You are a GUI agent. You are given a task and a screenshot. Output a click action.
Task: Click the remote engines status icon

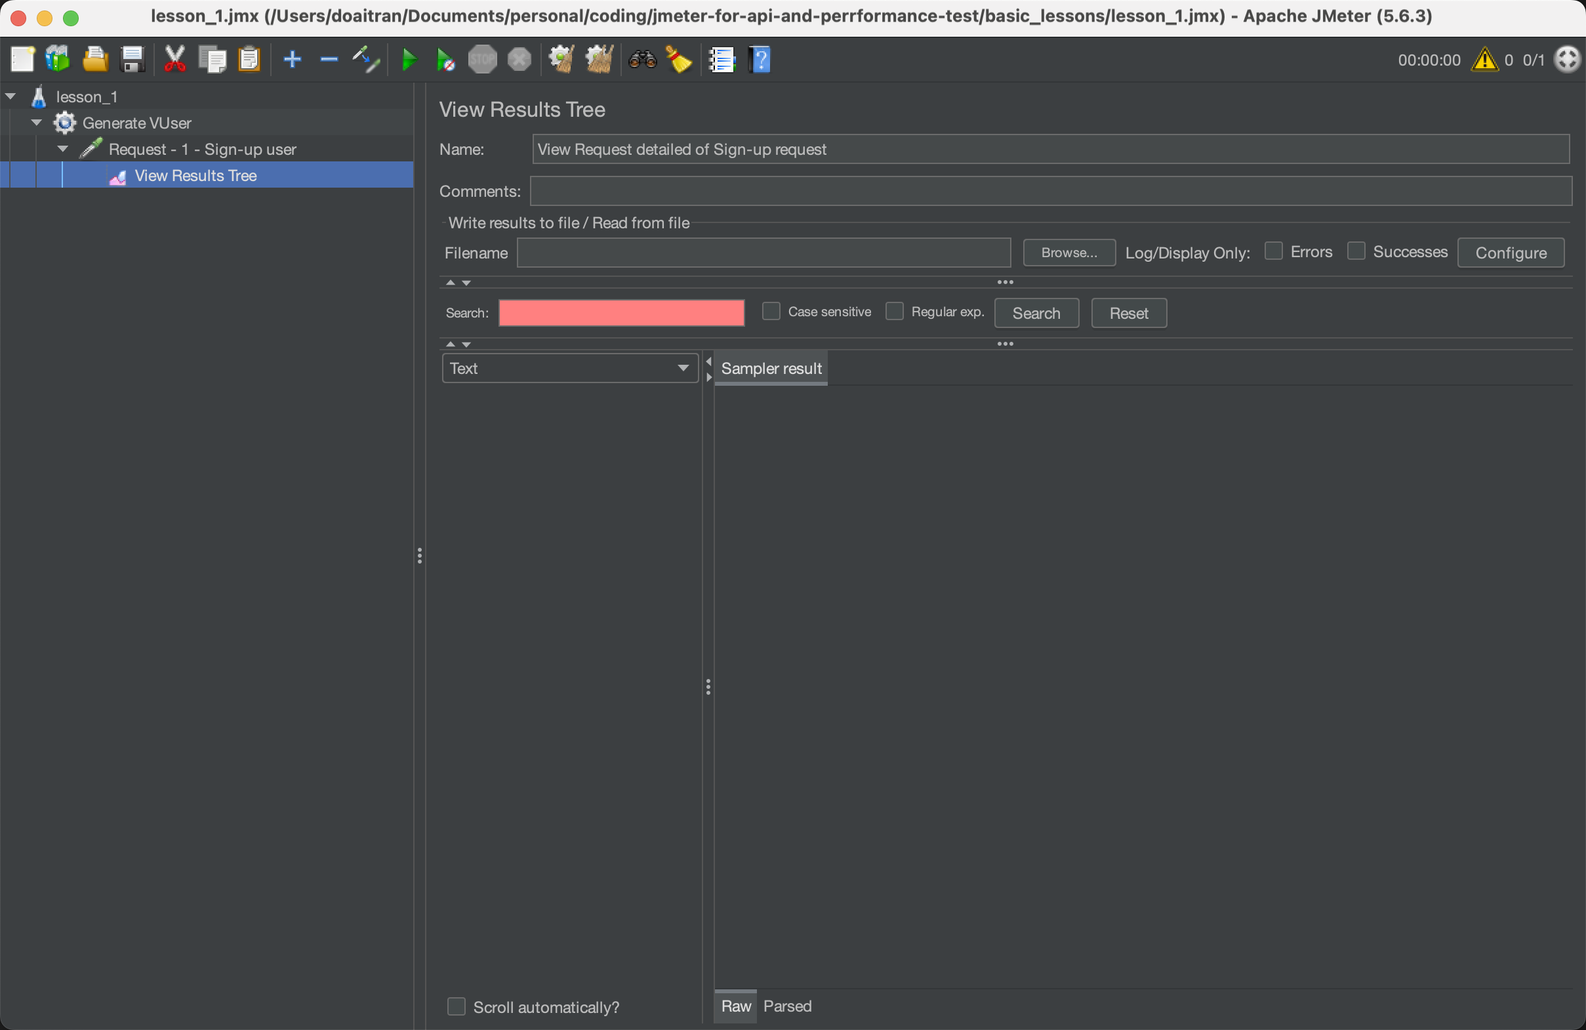pyautogui.click(x=1567, y=59)
